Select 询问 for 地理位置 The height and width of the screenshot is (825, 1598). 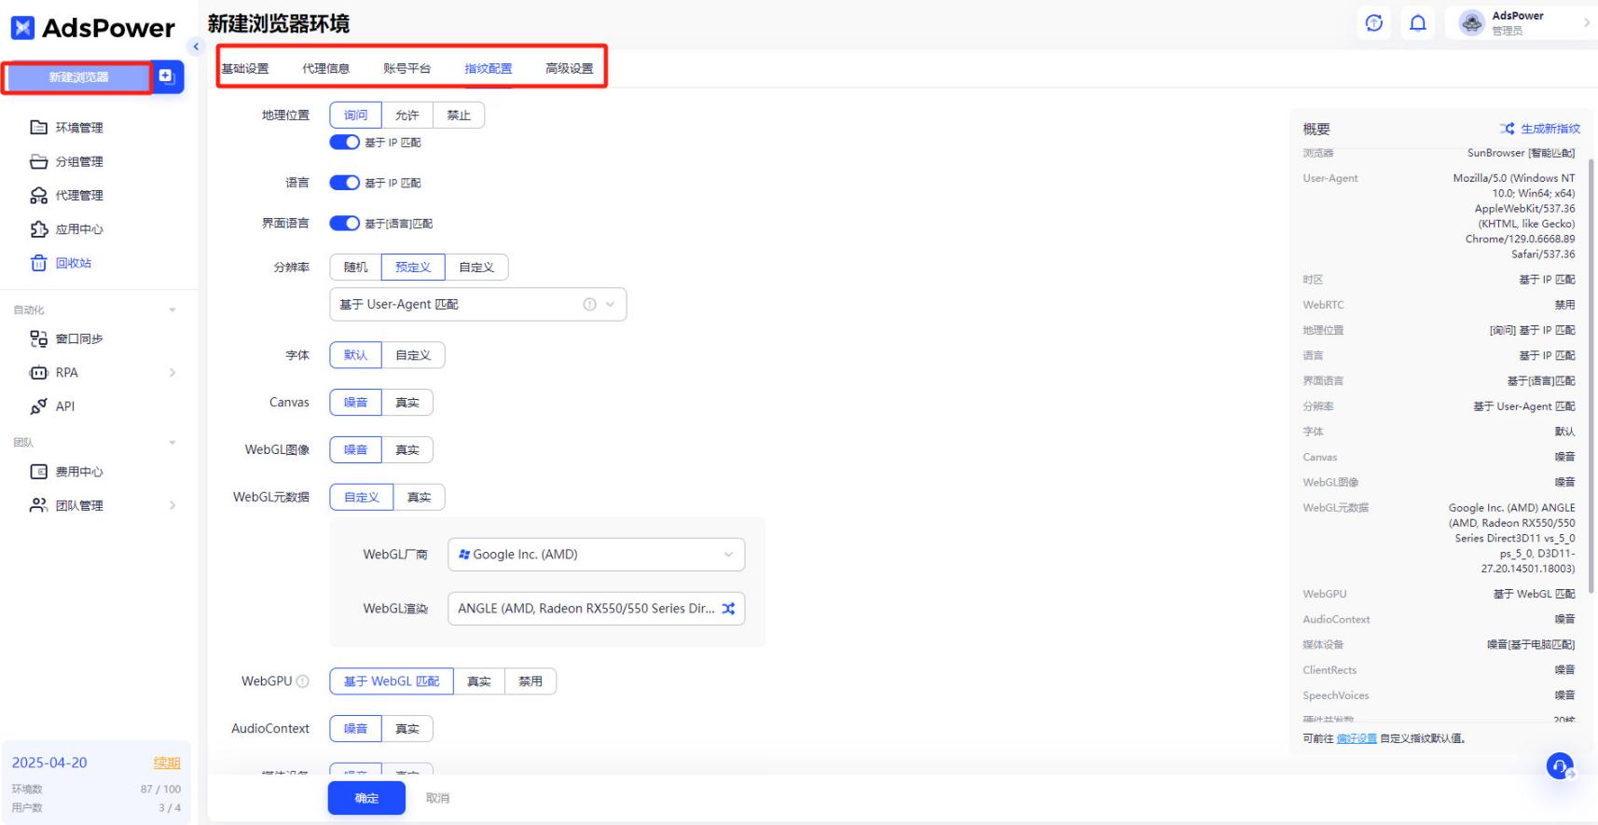pos(356,116)
